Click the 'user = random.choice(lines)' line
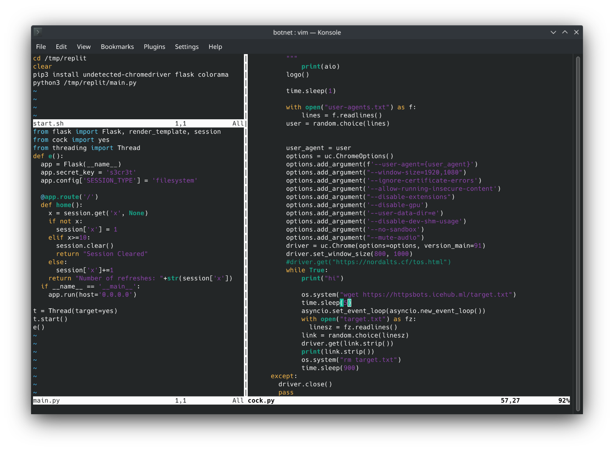Viewport: 614px width, 451px height. point(338,123)
